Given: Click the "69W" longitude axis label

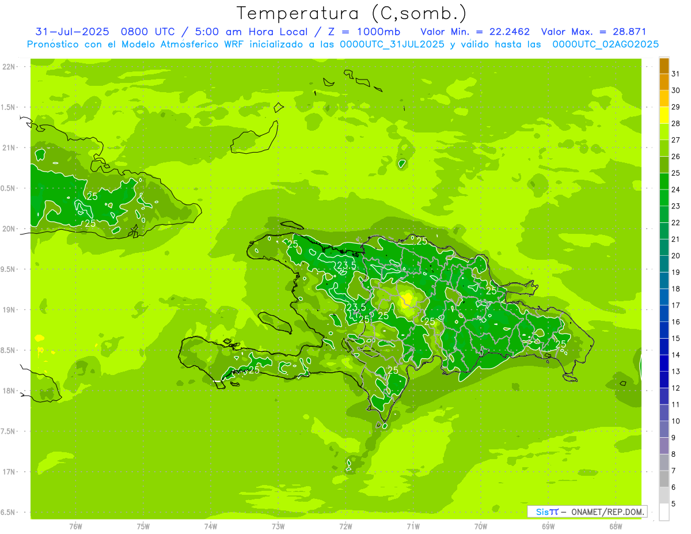Looking at the screenshot, I should [x=548, y=526].
